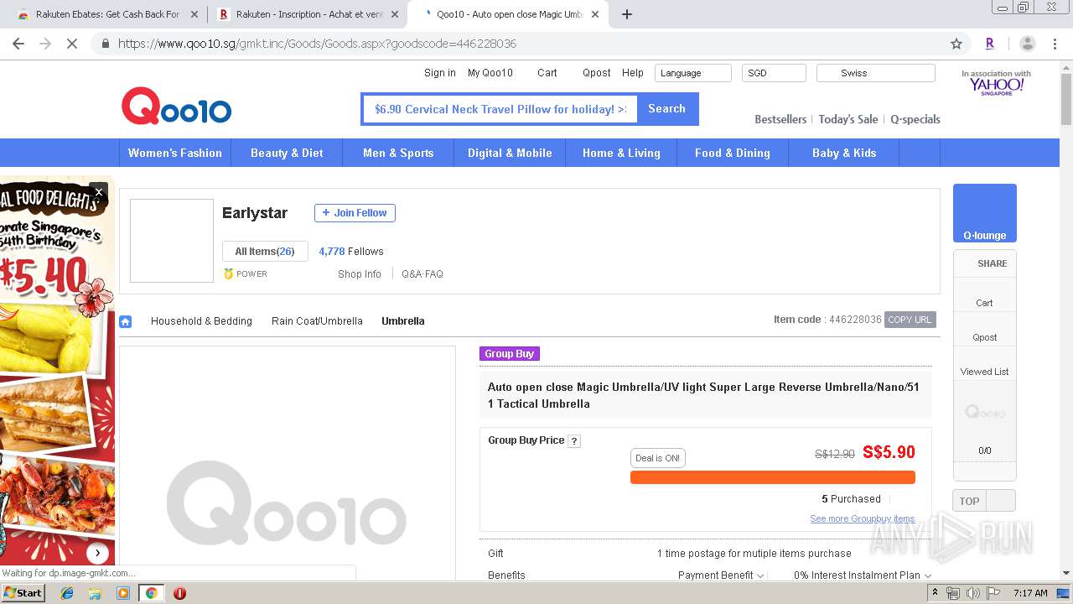Open the Q-specials link
The width and height of the screenshot is (1073, 604).
point(915,119)
